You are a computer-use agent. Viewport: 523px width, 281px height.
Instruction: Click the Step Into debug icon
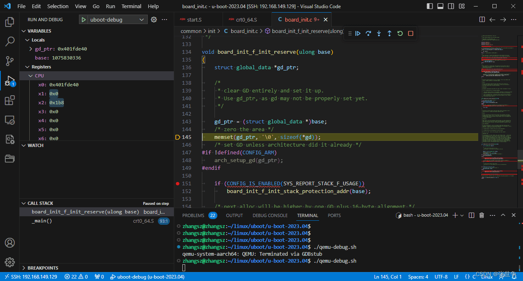379,33
